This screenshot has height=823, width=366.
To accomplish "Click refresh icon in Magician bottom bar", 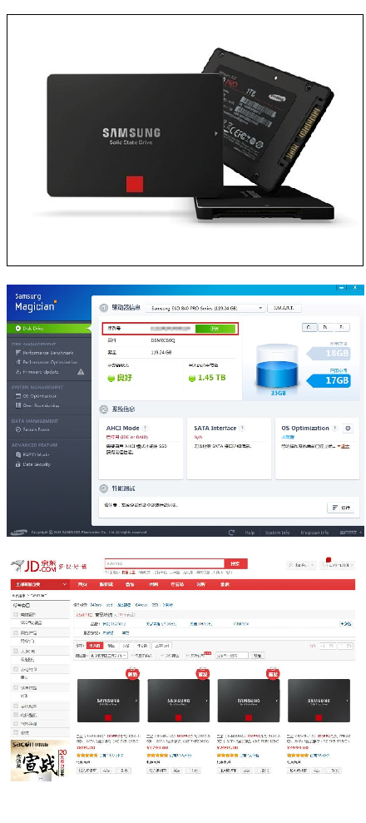I will [x=231, y=533].
